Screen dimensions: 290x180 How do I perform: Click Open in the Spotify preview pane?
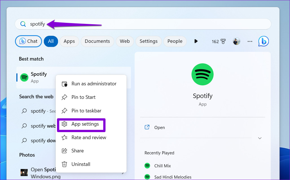pos(159,127)
